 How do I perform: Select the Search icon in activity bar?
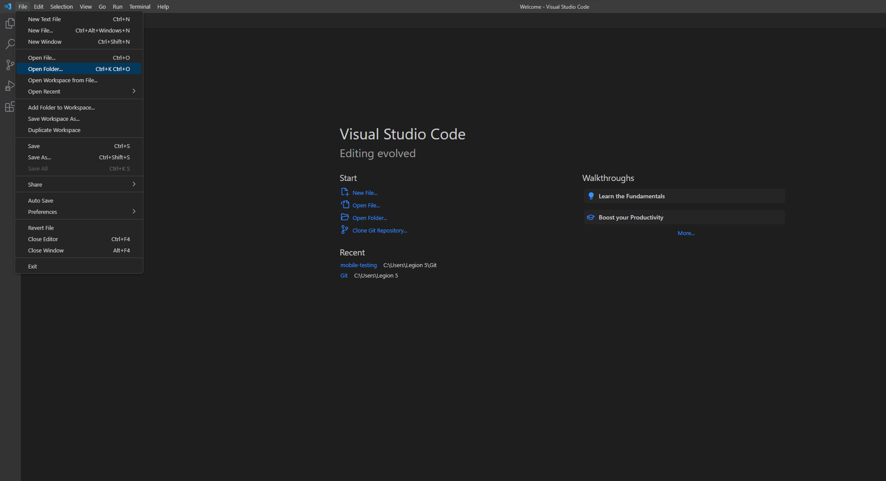tap(10, 44)
